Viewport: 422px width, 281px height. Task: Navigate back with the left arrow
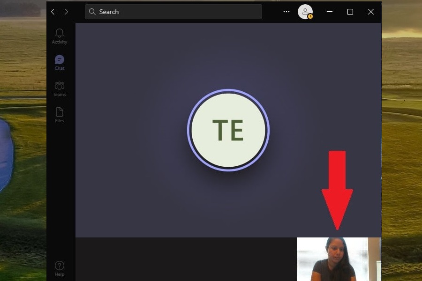point(53,12)
